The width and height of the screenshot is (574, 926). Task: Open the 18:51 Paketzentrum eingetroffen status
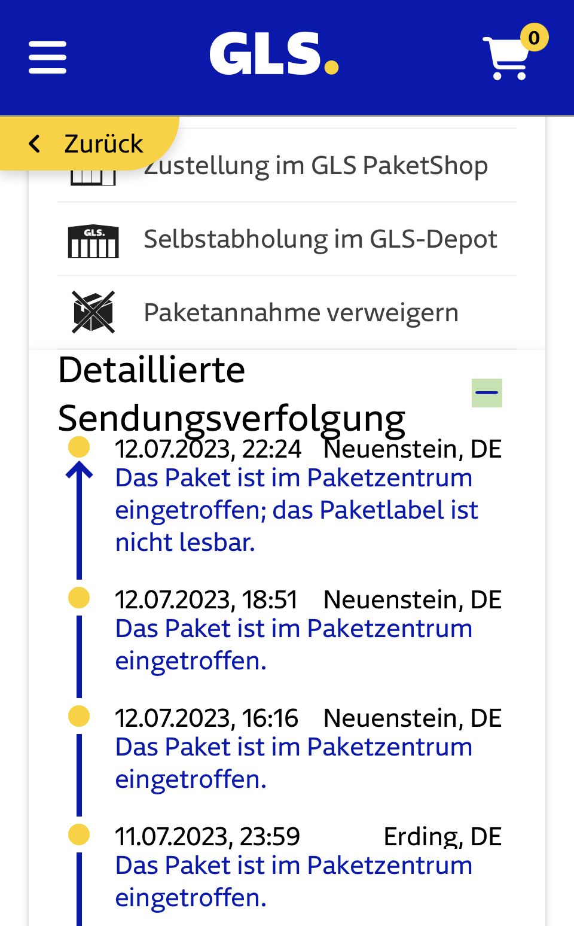pyautogui.click(x=293, y=644)
